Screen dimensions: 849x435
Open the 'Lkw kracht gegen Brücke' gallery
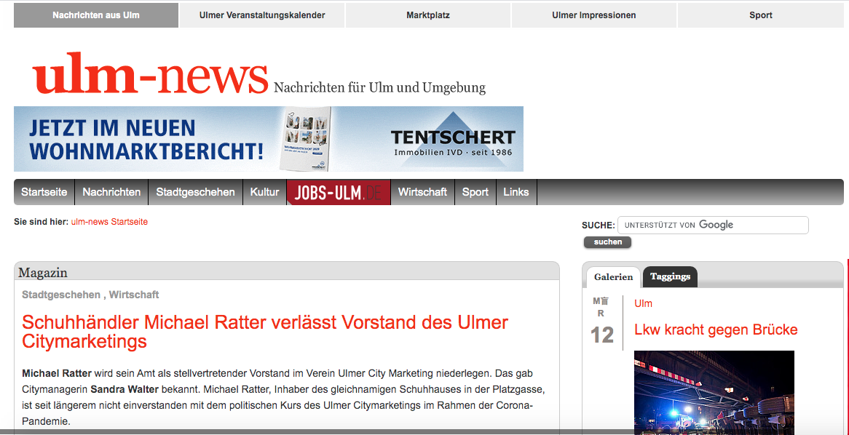(715, 330)
